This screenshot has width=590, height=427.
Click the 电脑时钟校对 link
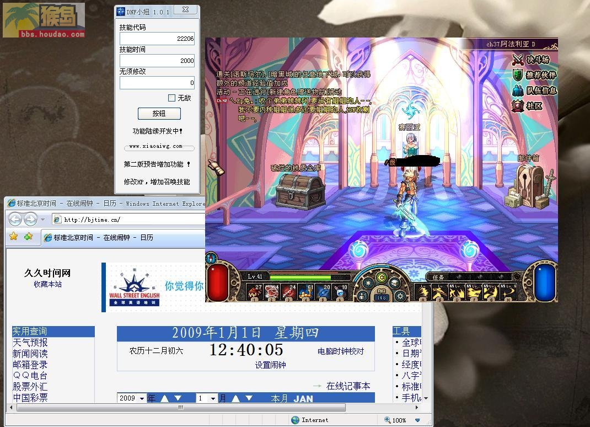[x=341, y=351]
